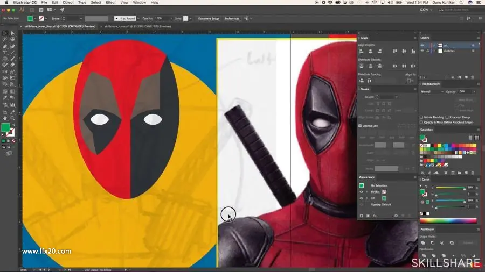Open the Apple menu

6,3
